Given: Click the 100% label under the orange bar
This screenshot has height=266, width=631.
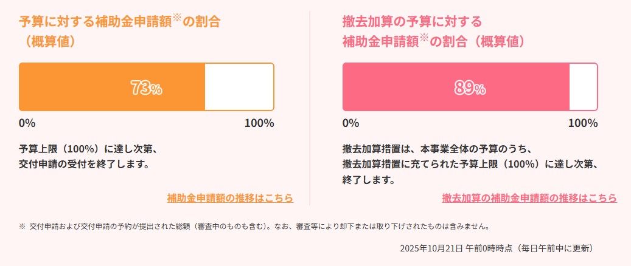Looking at the screenshot, I should [259, 123].
